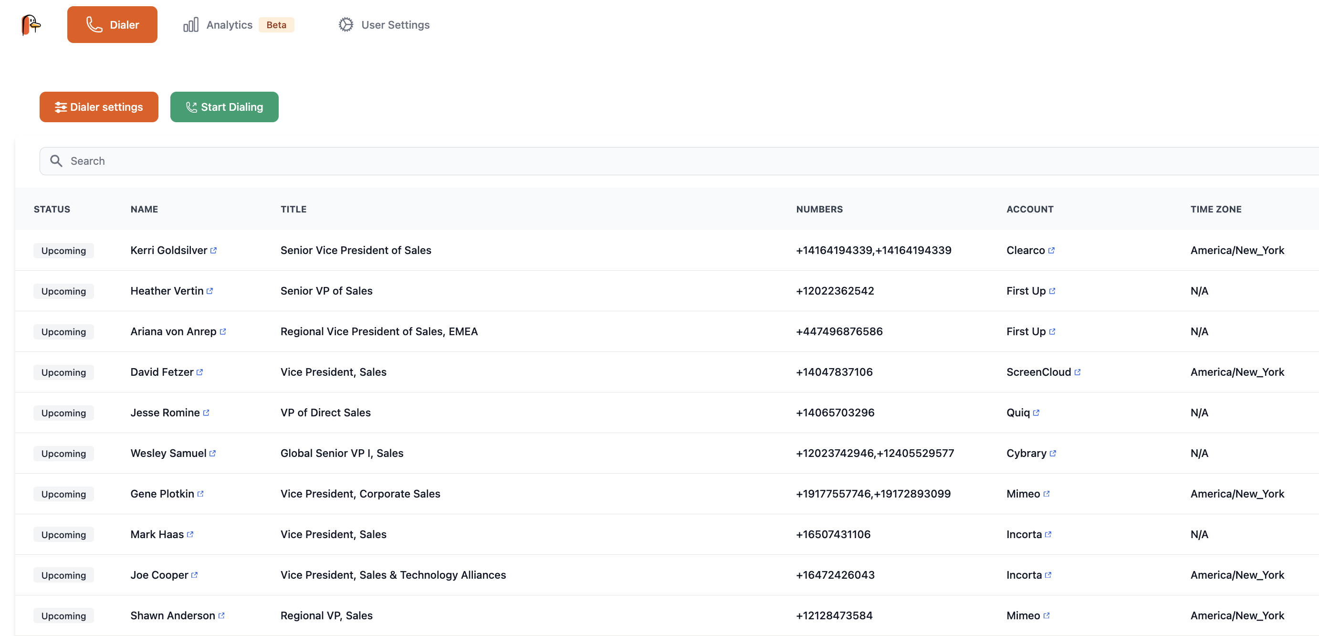This screenshot has height=636, width=1319.
Task: Click the NAME column header
Action: (144, 209)
